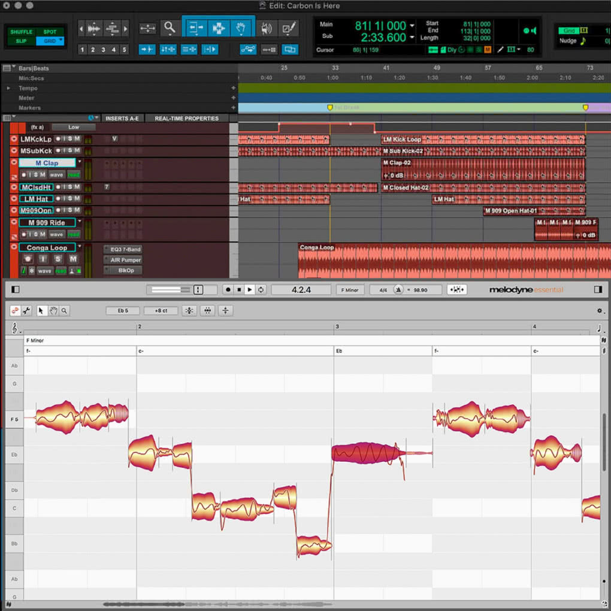Toggle Insertion Follows Playback
The width and height of the screenshot is (611, 611).
(x=210, y=50)
